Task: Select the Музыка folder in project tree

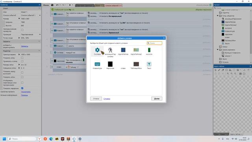Action: pyautogui.click(x=224, y=62)
